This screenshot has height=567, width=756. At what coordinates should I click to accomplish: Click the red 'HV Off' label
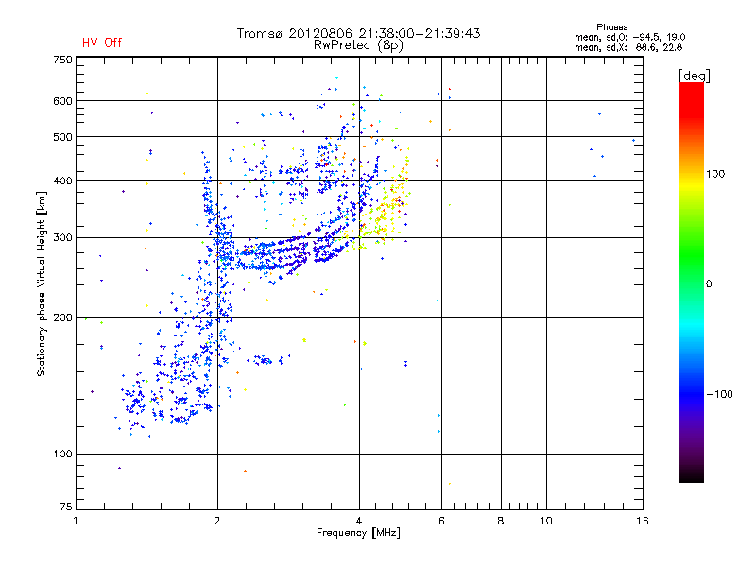(x=102, y=43)
